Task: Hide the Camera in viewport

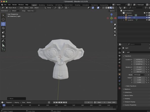Action: click(147, 15)
